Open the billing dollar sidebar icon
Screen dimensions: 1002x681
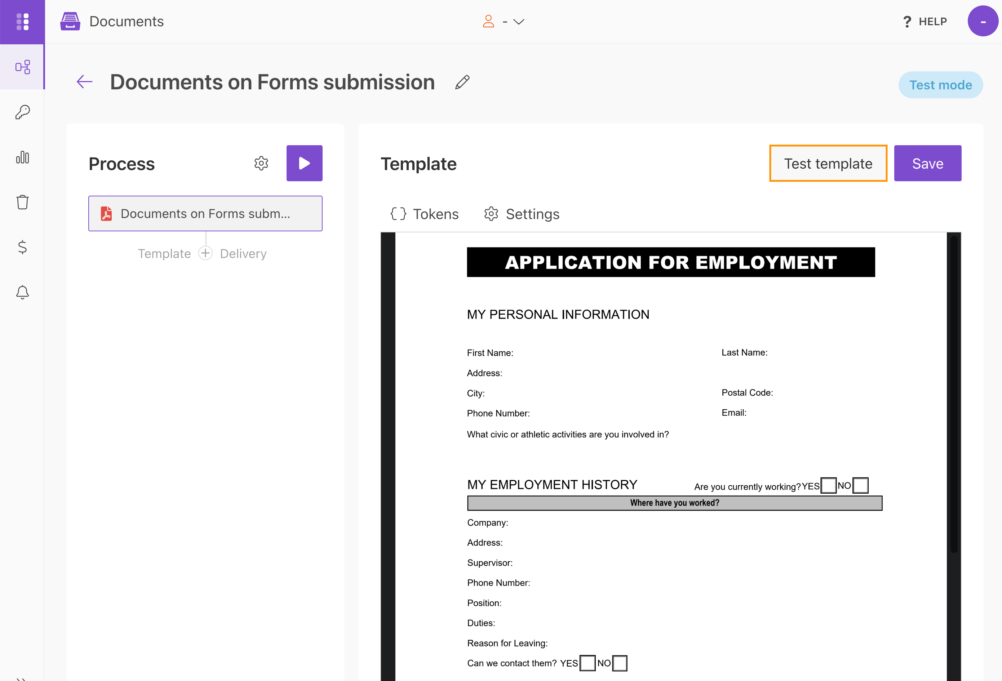(22, 247)
